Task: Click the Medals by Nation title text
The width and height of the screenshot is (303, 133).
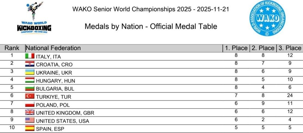Action: [151, 26]
